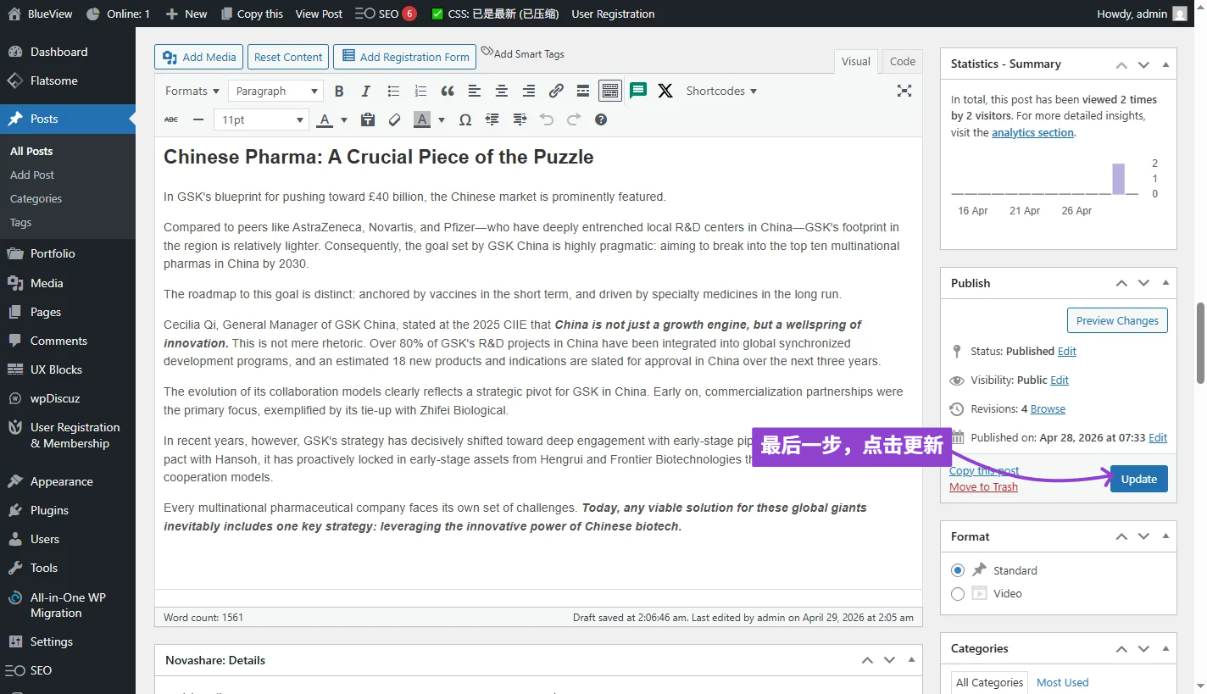
Task: Open the Most Used categories tab
Action: [x=1062, y=682]
